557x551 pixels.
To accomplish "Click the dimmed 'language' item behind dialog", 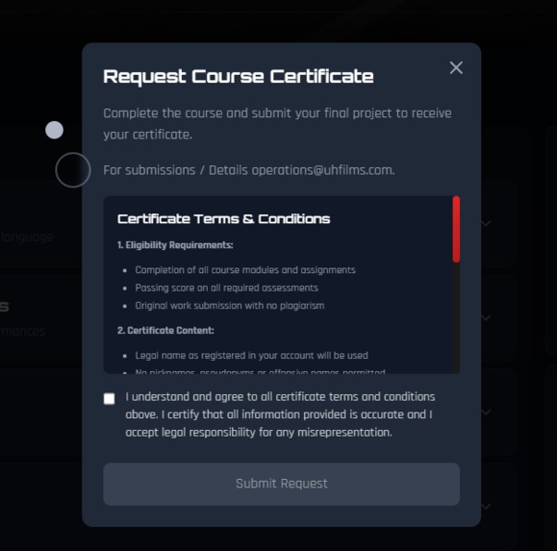I will (x=27, y=237).
